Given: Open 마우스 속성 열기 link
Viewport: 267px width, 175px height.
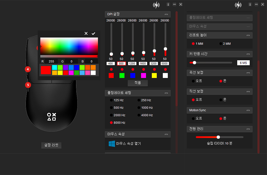Looking at the screenshot, I should tap(128, 144).
